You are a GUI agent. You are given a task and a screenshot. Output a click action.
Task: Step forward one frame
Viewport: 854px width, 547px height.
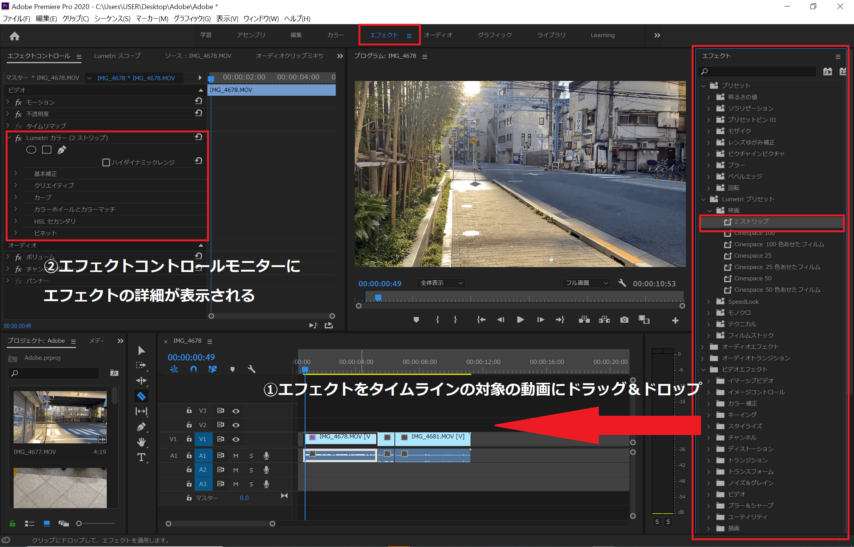pos(541,320)
